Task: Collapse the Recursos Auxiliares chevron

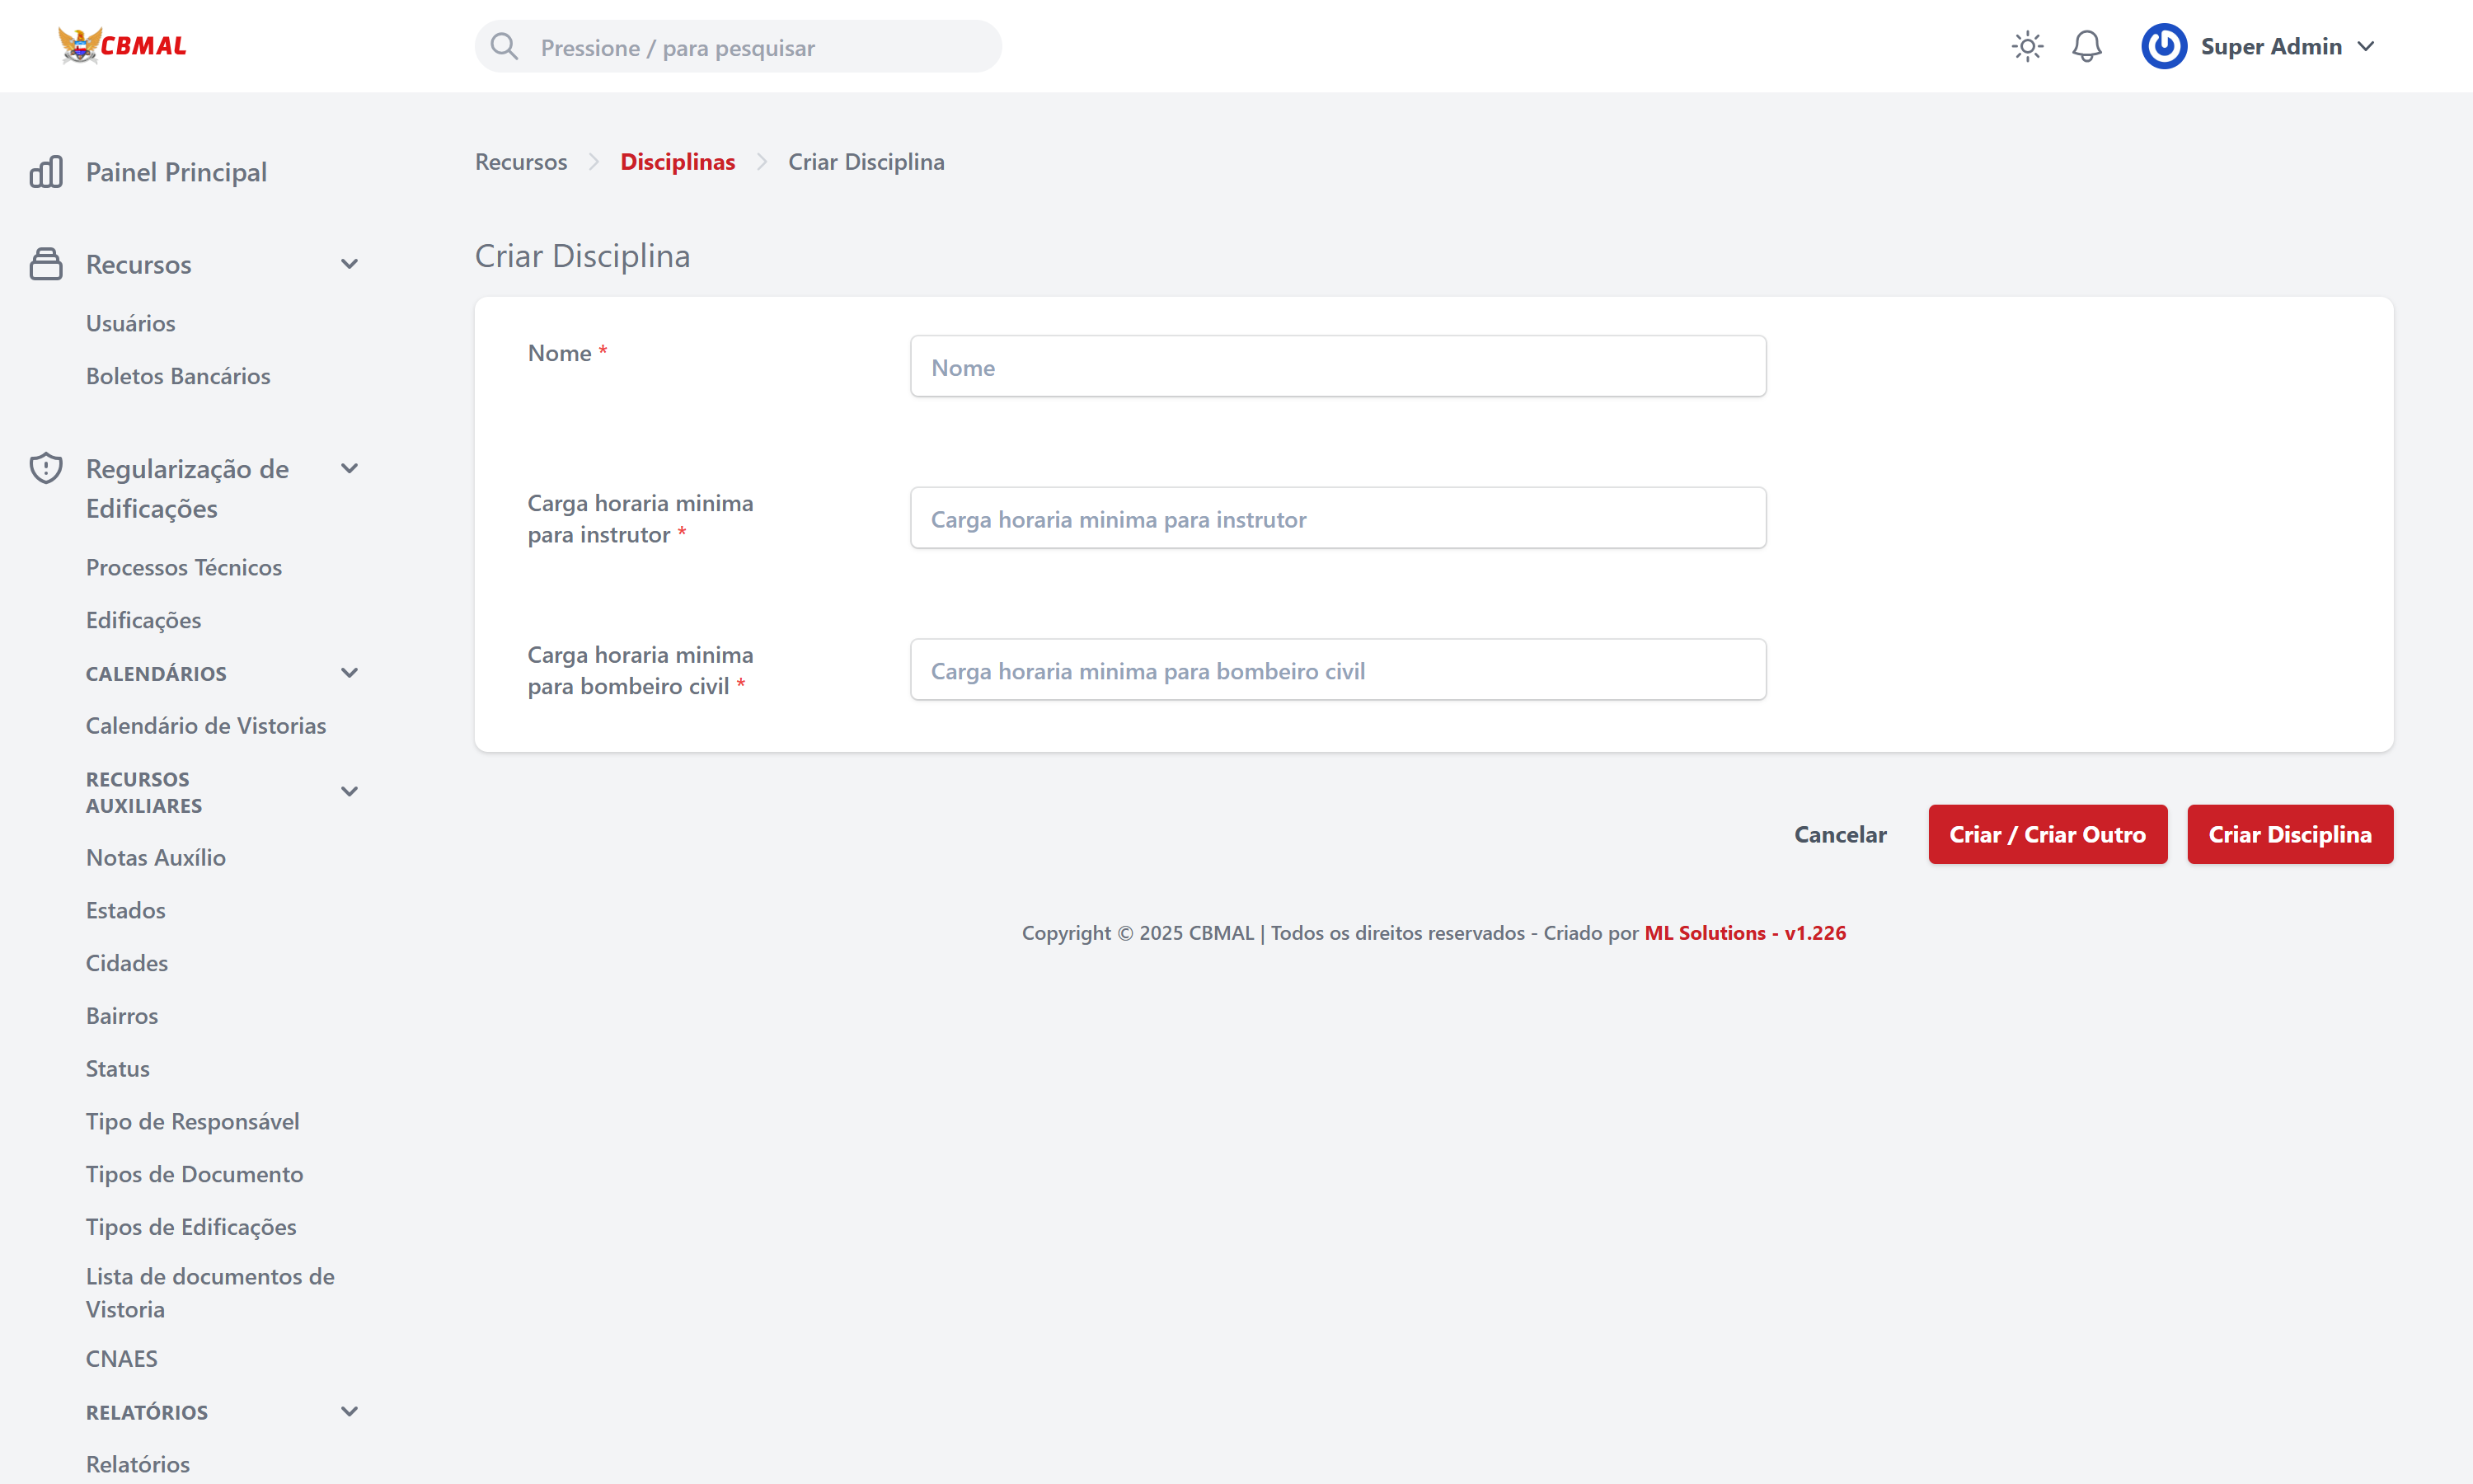Action: pos(349,792)
